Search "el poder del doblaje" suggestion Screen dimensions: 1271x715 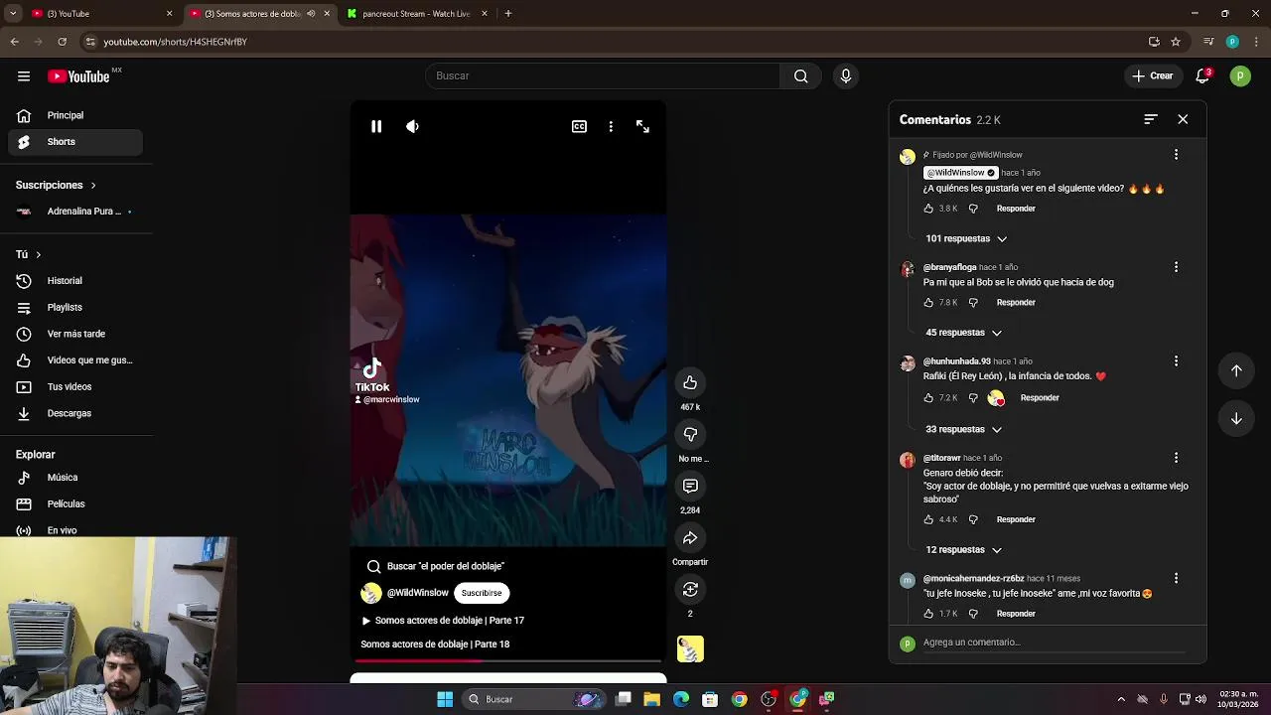point(436,566)
